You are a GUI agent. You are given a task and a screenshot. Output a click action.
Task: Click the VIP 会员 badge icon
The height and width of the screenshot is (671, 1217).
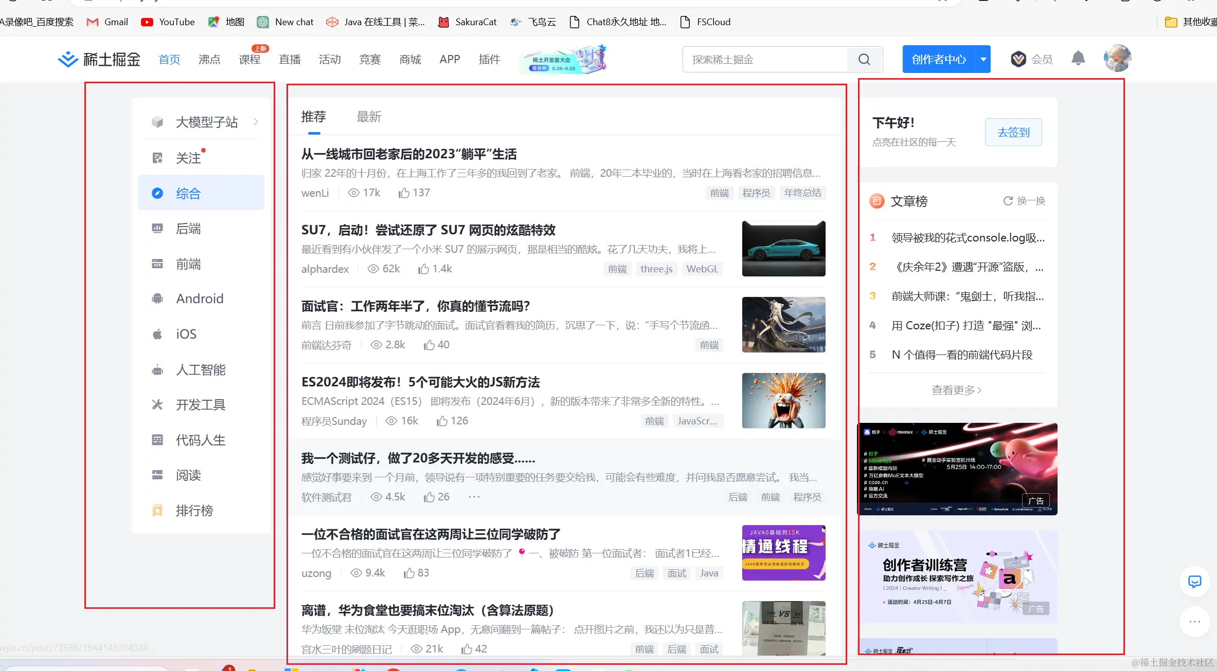(x=1018, y=60)
